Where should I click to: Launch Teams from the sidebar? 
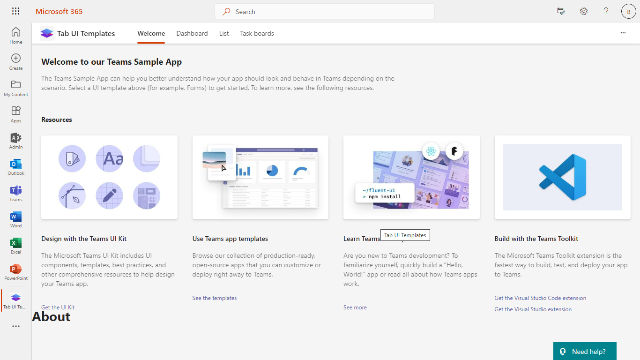point(16,193)
